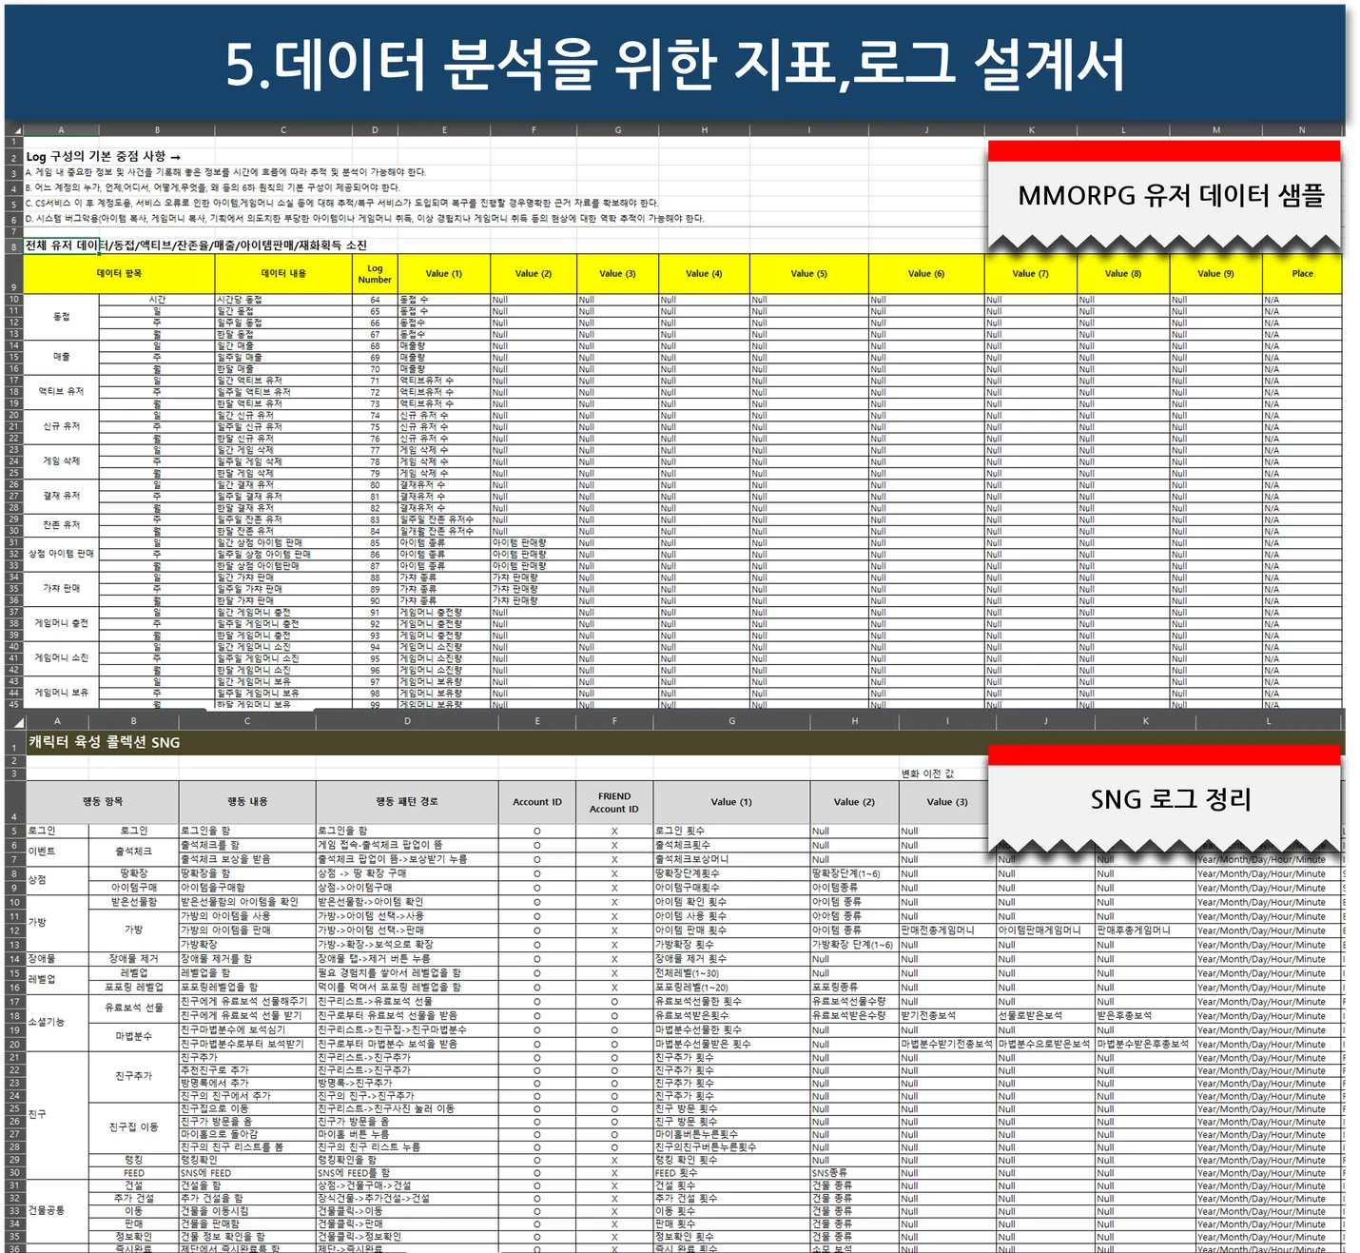Click the Account ID header cell

pyautogui.click(x=536, y=802)
